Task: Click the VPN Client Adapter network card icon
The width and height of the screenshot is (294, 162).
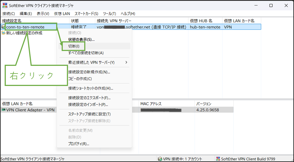Action: [4, 110]
